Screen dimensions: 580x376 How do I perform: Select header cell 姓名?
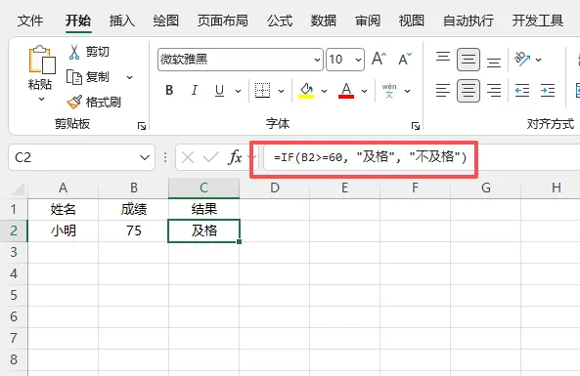point(64,209)
